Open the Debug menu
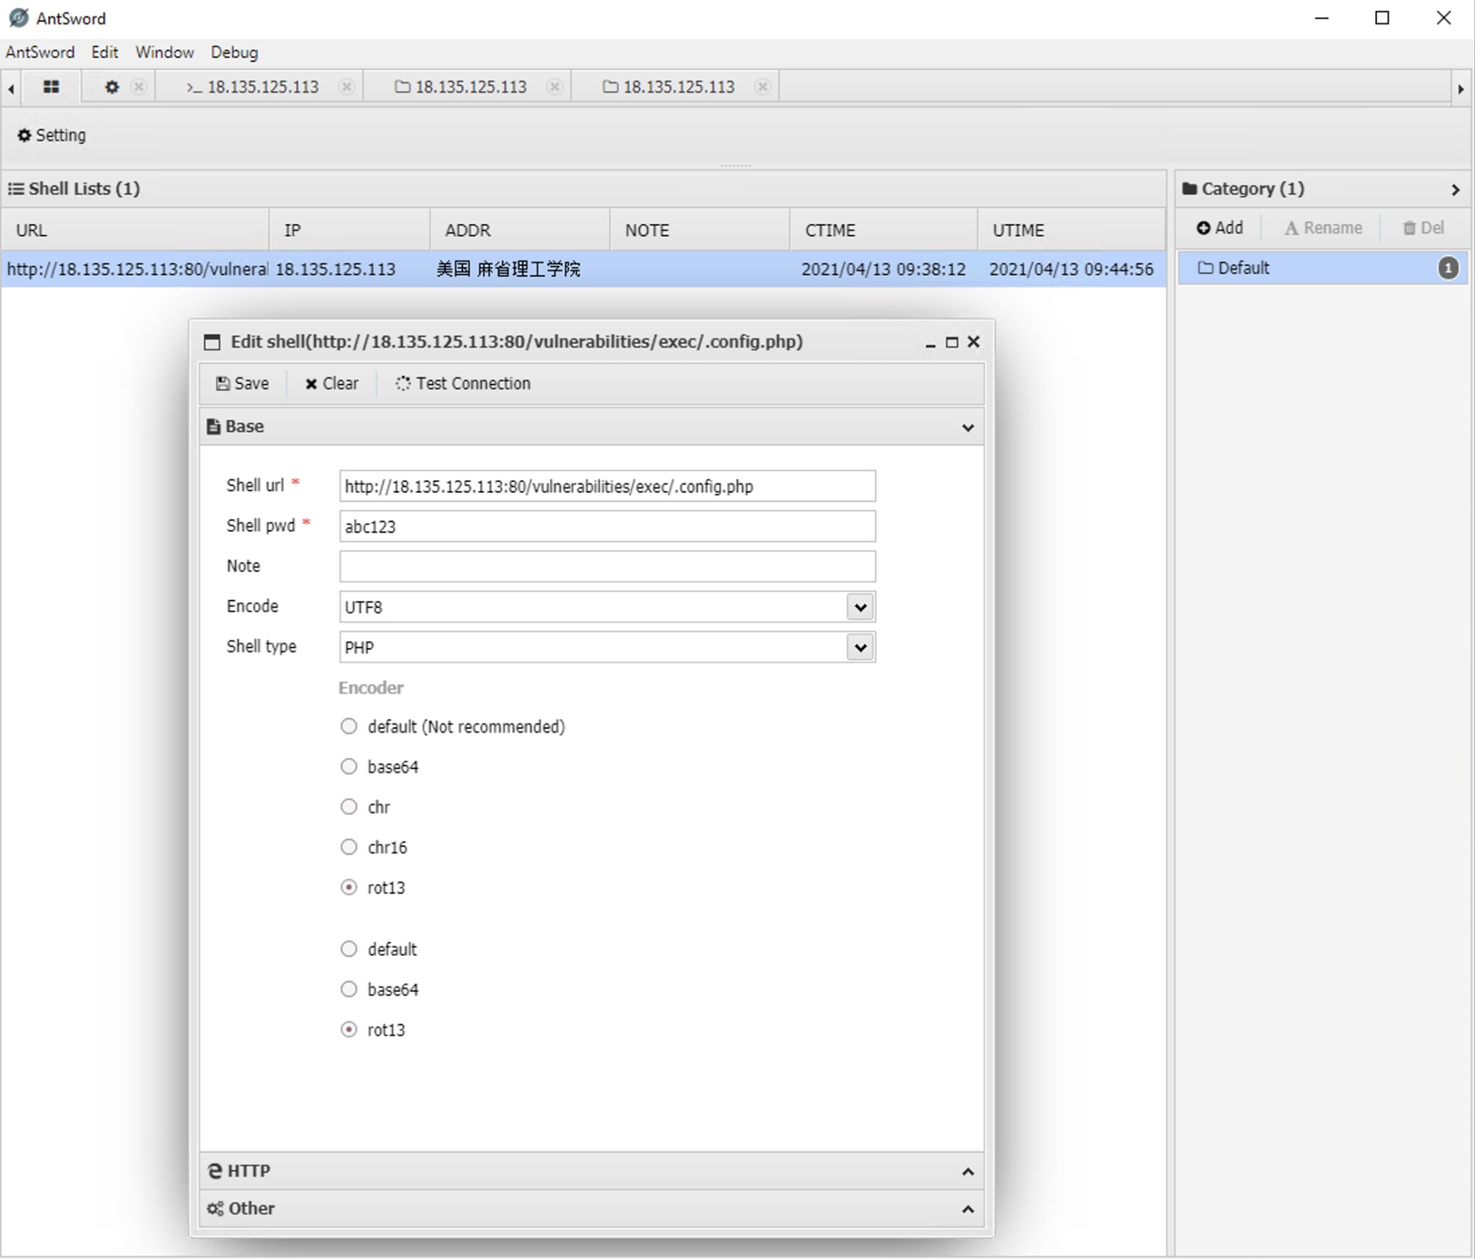Viewport: 1475px width, 1259px height. 234,53
